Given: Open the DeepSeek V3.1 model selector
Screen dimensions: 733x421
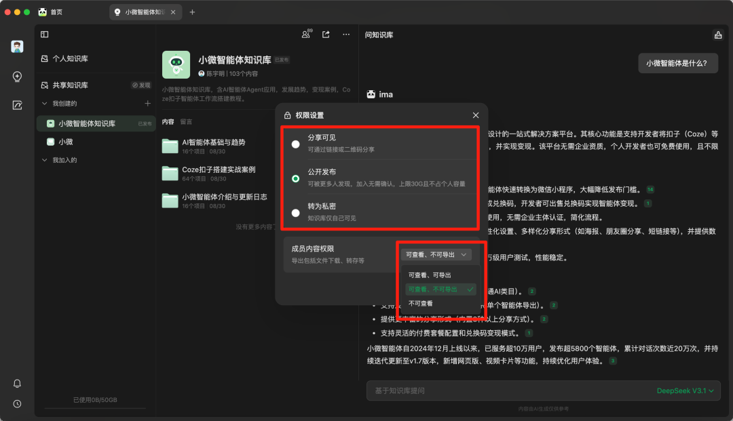Looking at the screenshot, I should coord(685,391).
